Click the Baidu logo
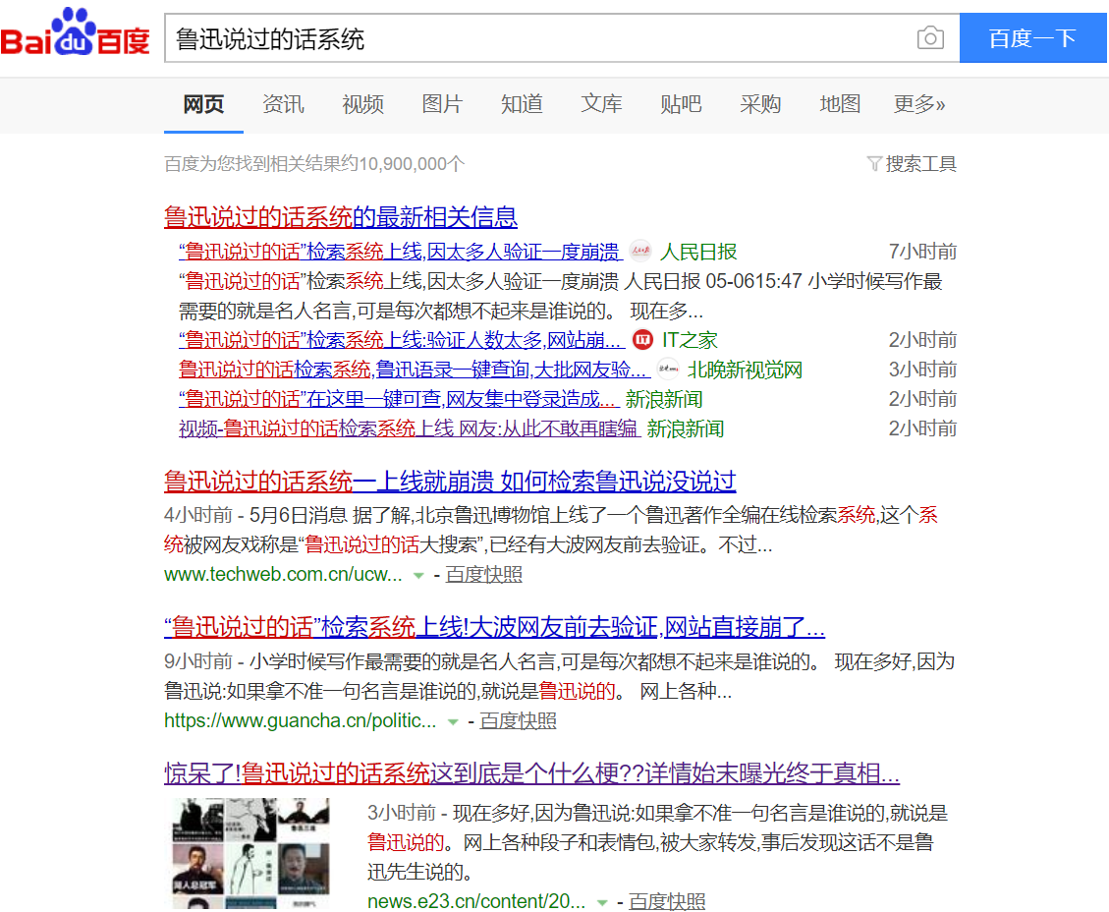 (75, 32)
